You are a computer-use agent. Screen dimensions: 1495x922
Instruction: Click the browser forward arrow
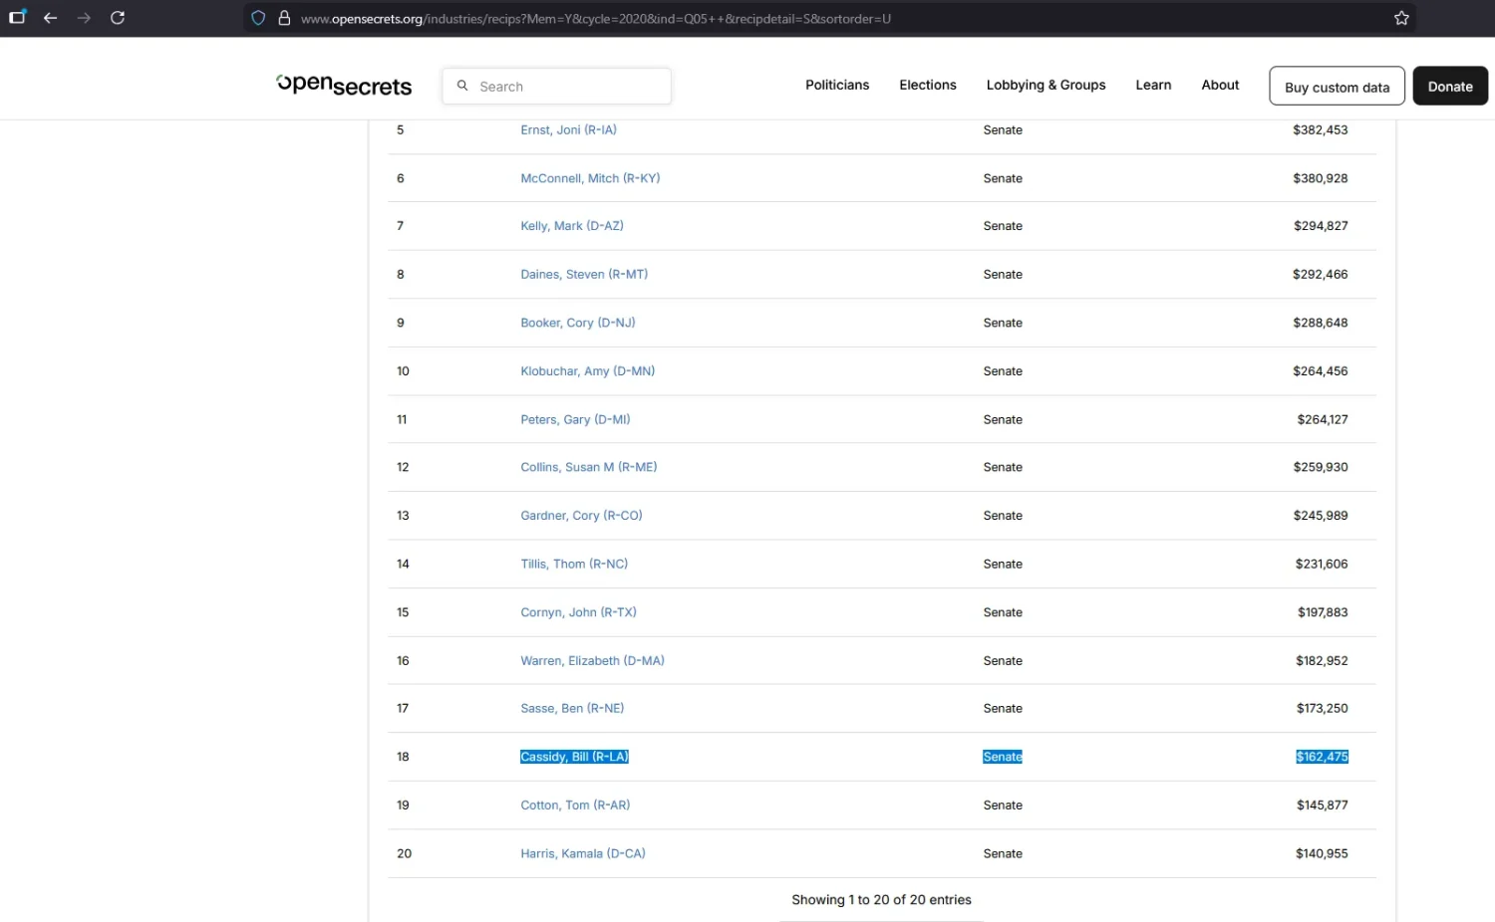[84, 18]
